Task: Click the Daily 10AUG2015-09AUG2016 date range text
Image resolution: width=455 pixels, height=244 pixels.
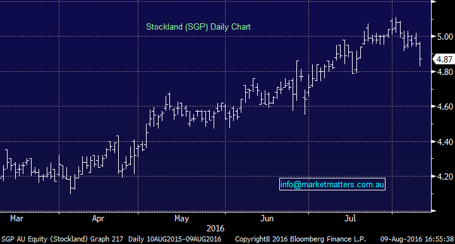Action: [174, 239]
